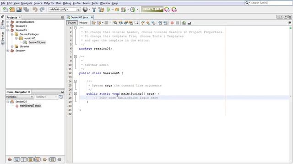Toggle Show Static Members in Navigator
Viewport: 293px width, 164px height.
(x=24, y=159)
